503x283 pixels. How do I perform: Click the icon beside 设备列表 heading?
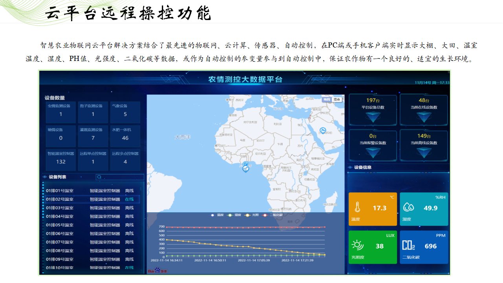(x=44, y=177)
